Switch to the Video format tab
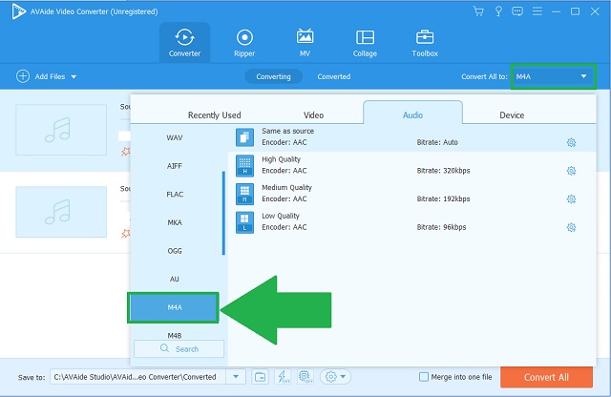 point(313,115)
